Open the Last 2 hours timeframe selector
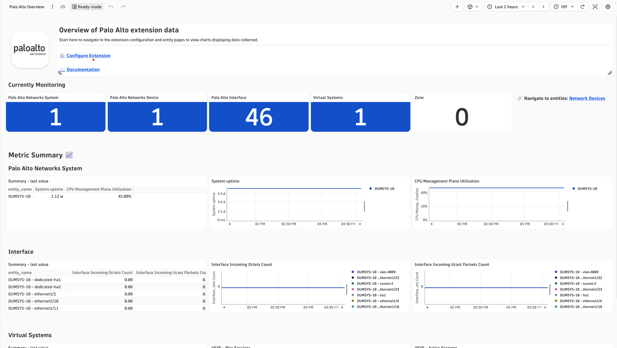This screenshot has height=348, width=617. 506,7
